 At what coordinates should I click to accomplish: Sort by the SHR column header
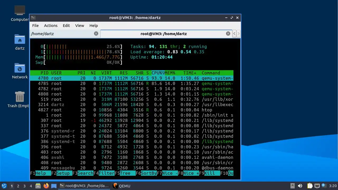click(139, 73)
